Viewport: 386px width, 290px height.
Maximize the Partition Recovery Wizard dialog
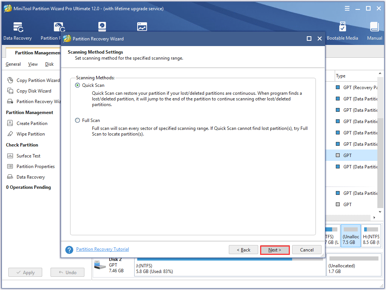[x=309, y=39]
